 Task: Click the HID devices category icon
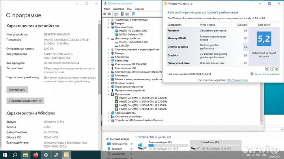pyautogui.click(x=112, y=120)
